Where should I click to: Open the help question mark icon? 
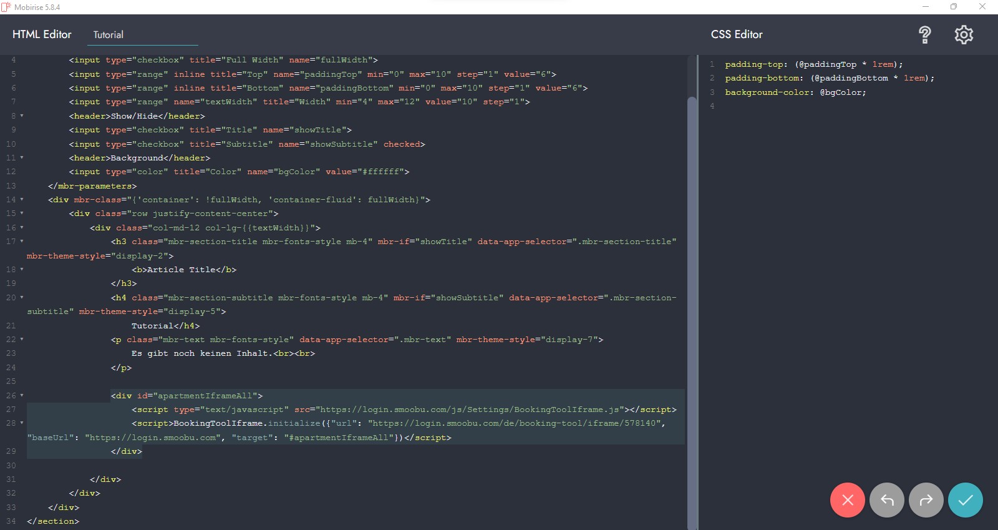tap(924, 35)
